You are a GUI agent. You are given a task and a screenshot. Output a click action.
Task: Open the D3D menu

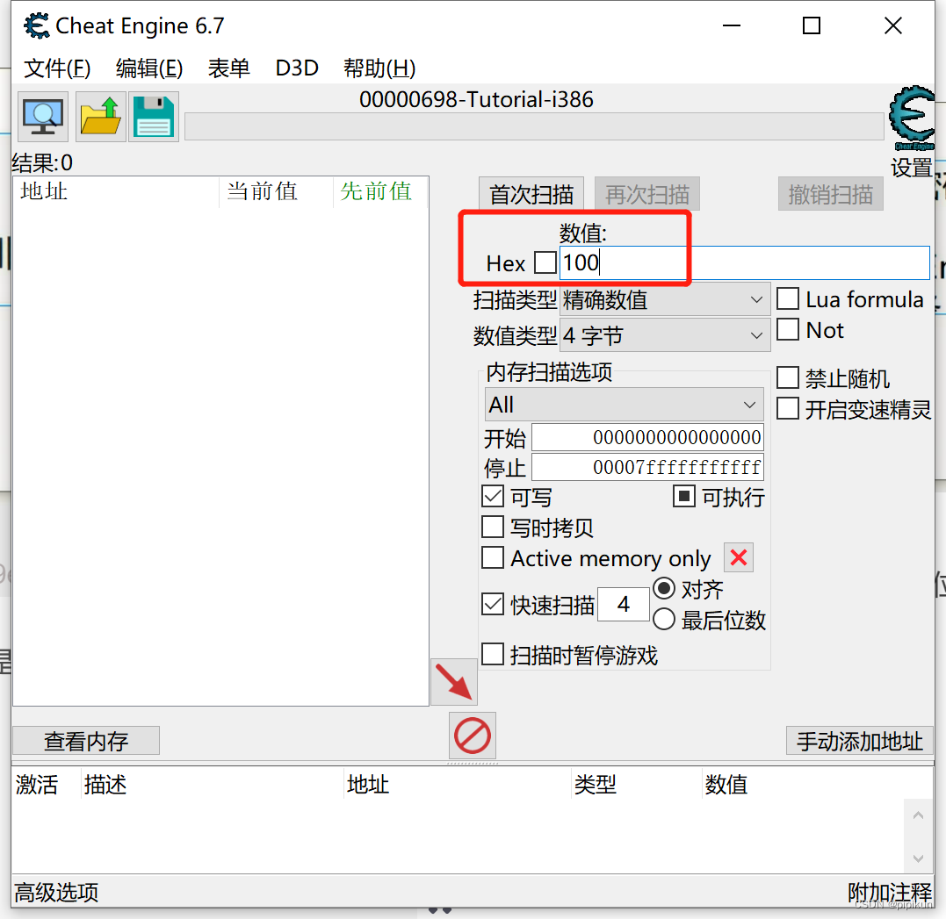297,68
